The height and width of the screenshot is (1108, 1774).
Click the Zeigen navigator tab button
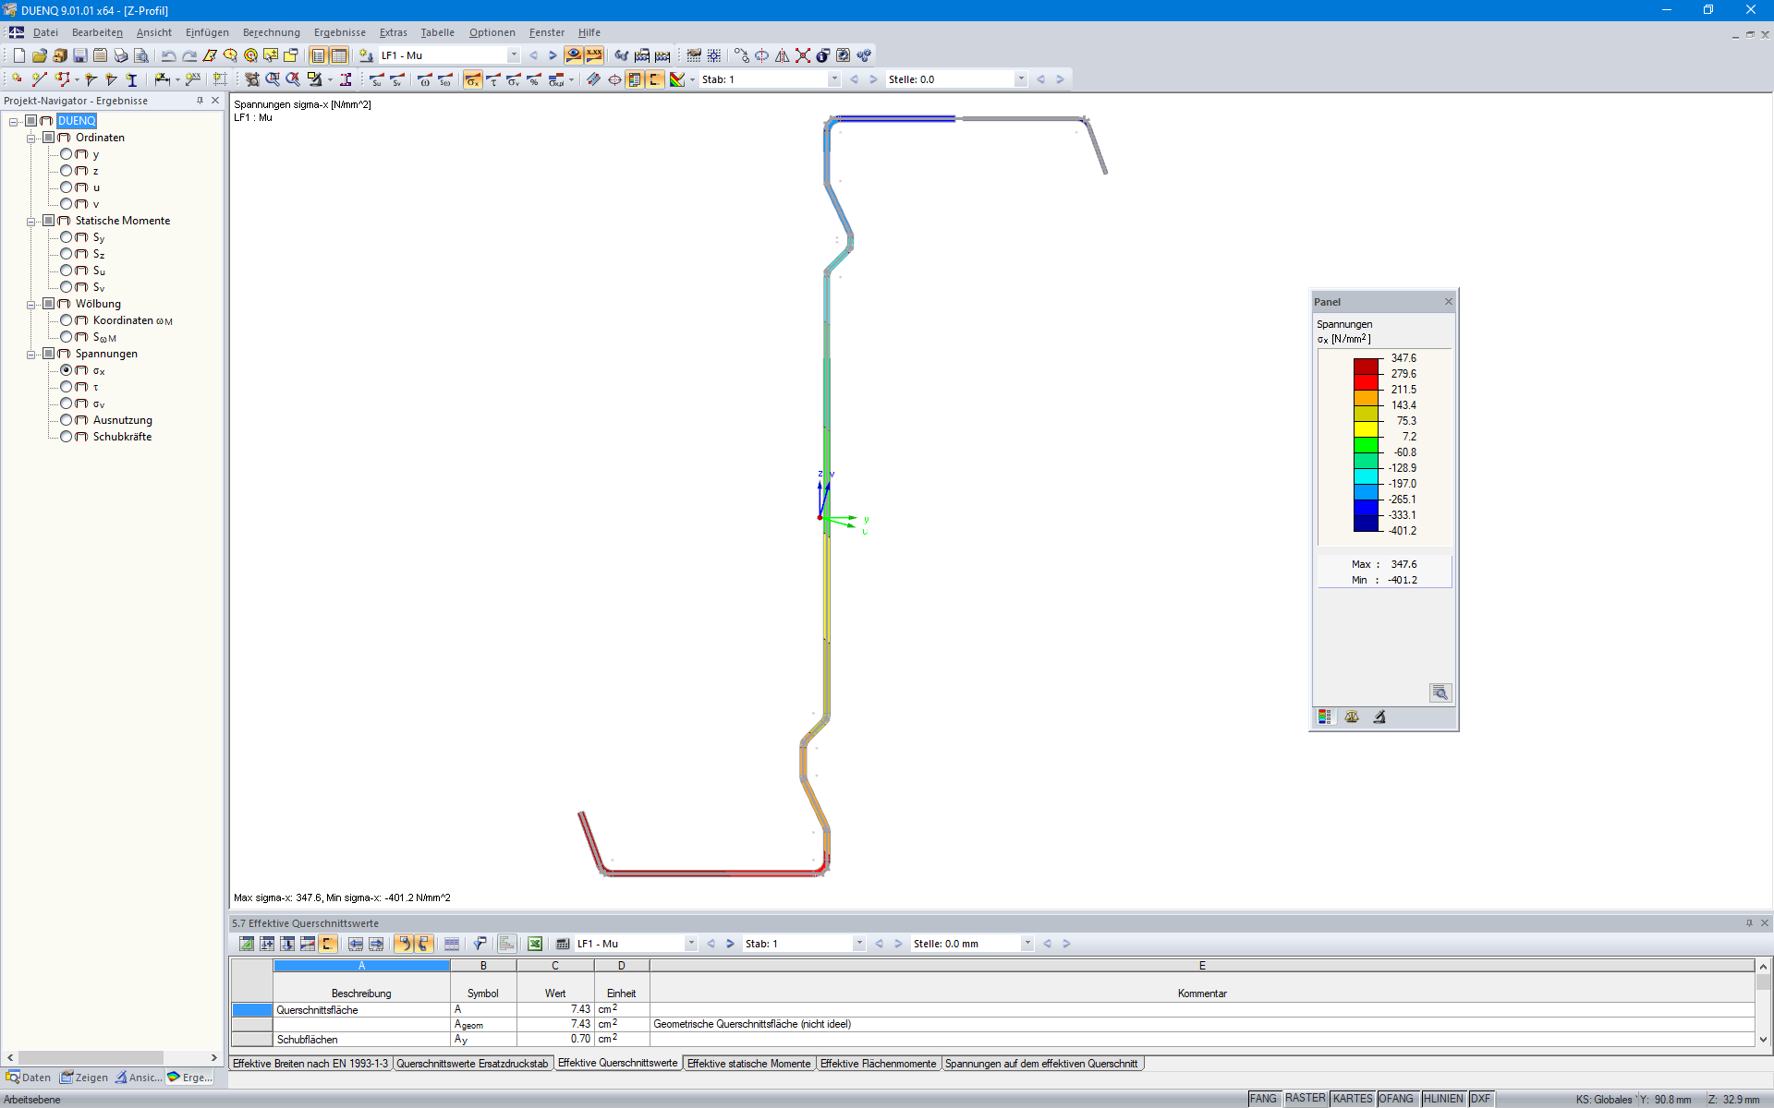tap(84, 1078)
